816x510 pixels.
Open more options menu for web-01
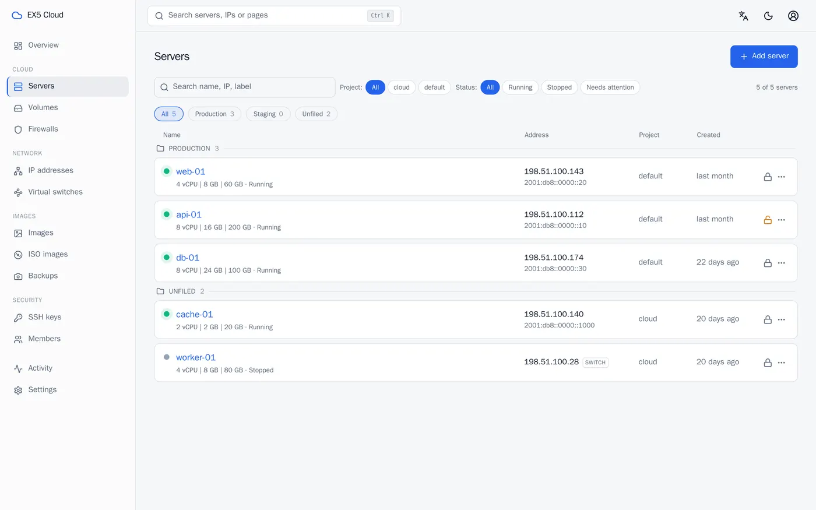coord(782,177)
